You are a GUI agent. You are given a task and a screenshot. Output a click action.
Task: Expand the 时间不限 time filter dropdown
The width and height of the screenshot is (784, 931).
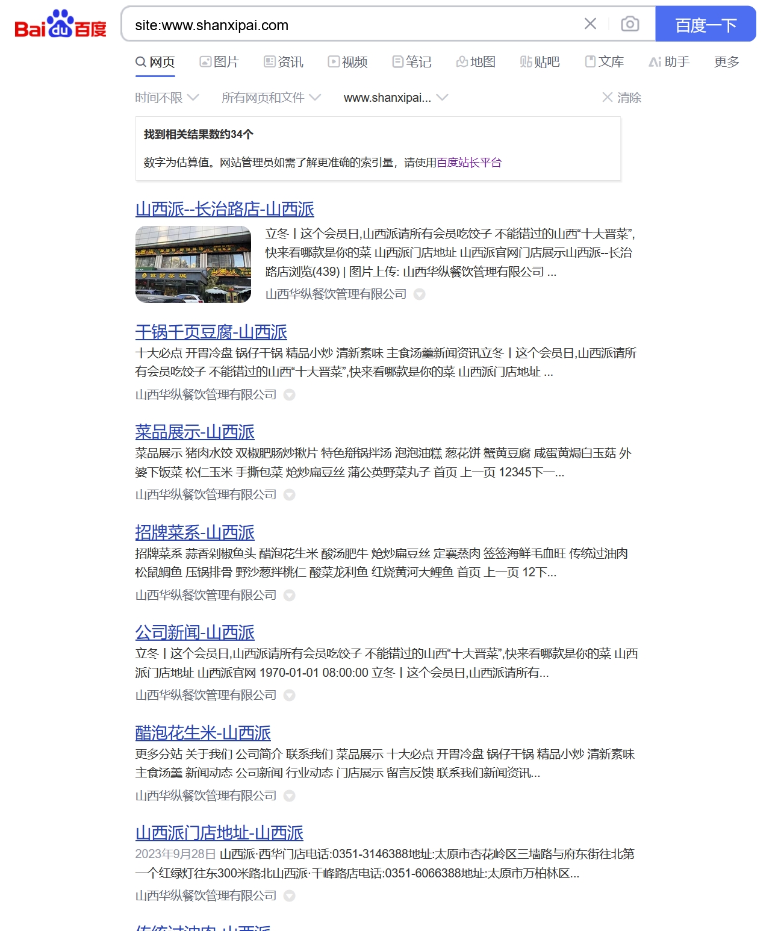pyautogui.click(x=194, y=98)
